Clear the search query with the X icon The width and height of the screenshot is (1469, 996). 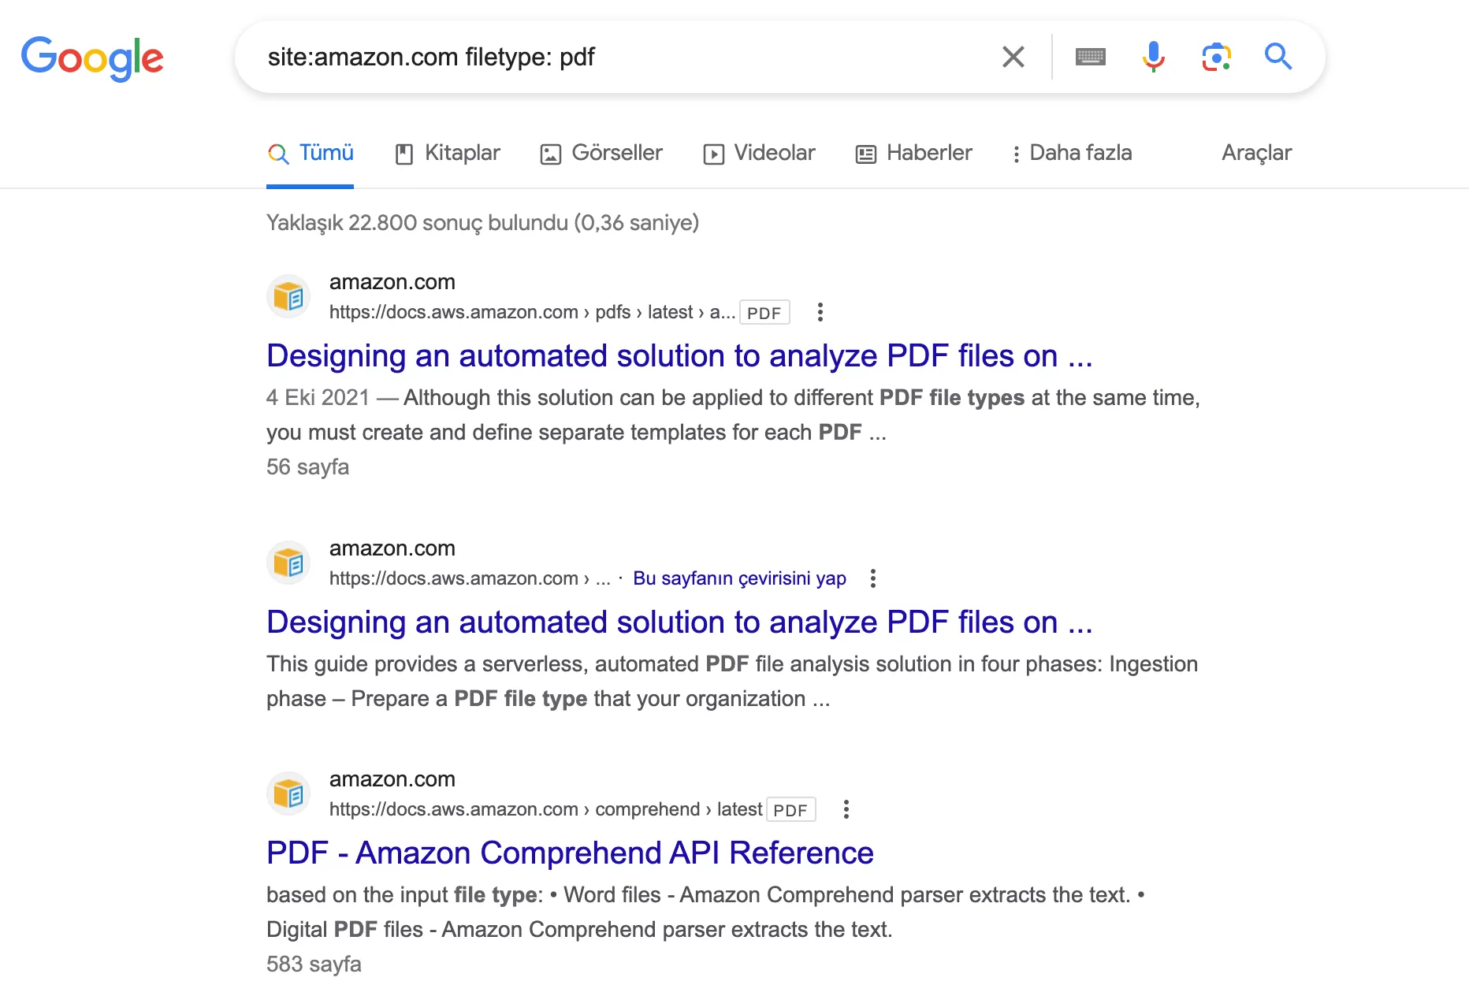click(x=1013, y=57)
